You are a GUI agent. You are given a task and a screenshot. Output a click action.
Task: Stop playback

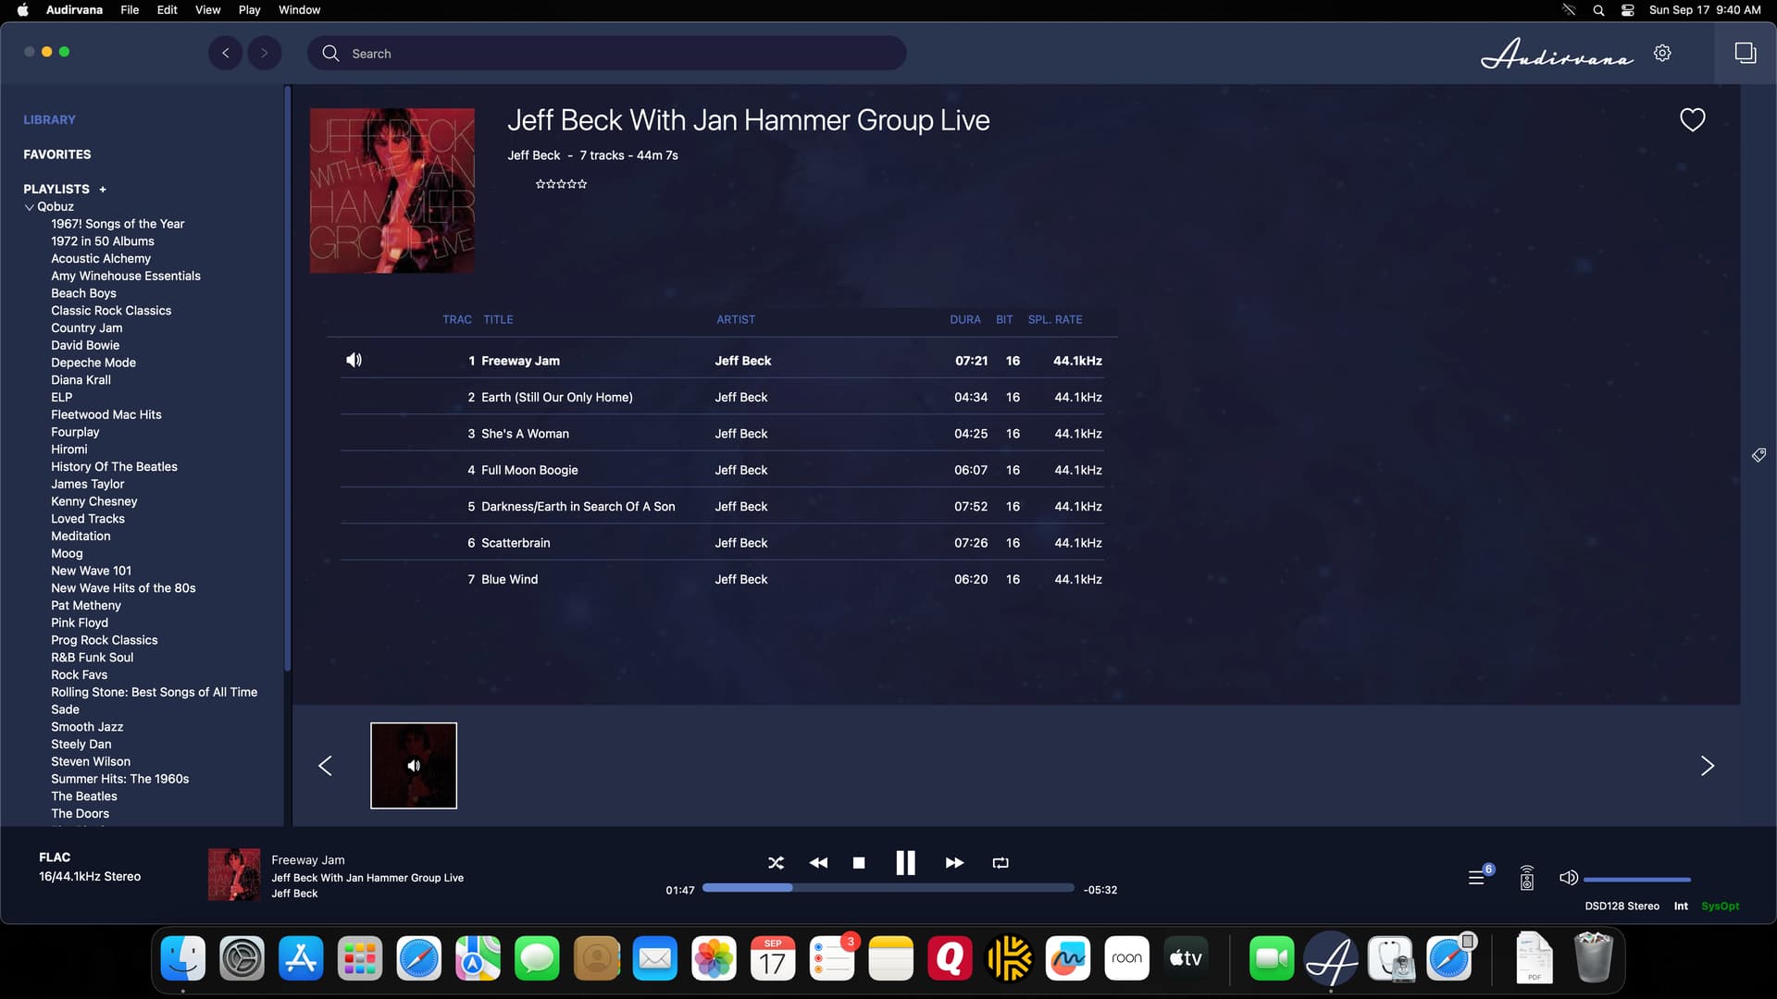[x=859, y=862]
